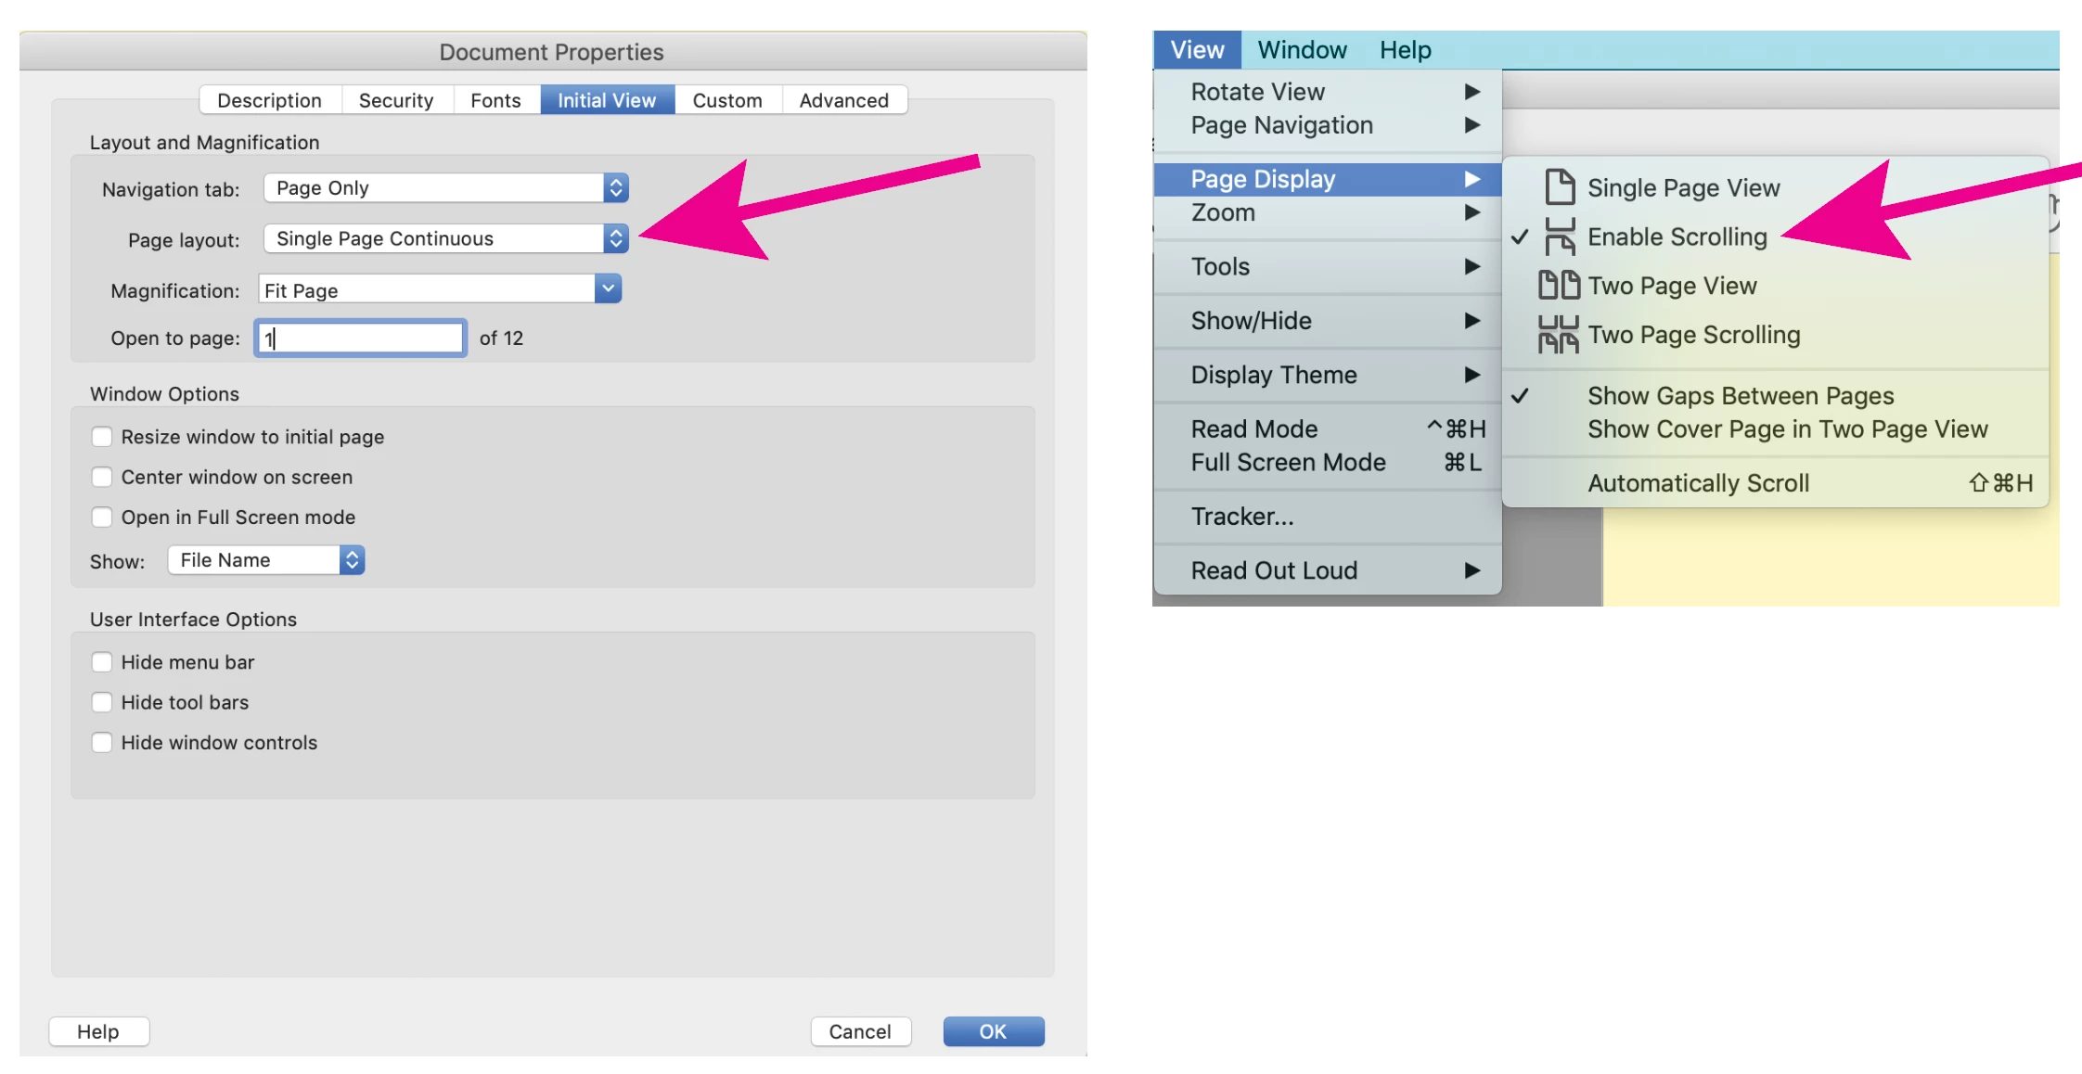Viewport: 2082px width, 1074px height.
Task: Click the Rotate View submenu arrow
Action: point(1472,92)
